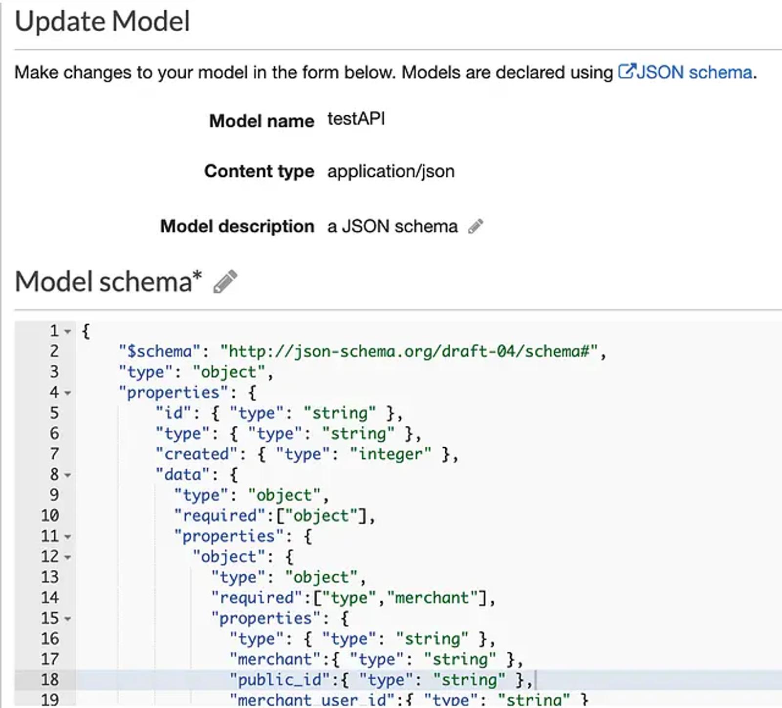Image resolution: width=782 pixels, height=708 pixels.
Task: Click line number 9 in the gutter
Action: [x=54, y=495]
